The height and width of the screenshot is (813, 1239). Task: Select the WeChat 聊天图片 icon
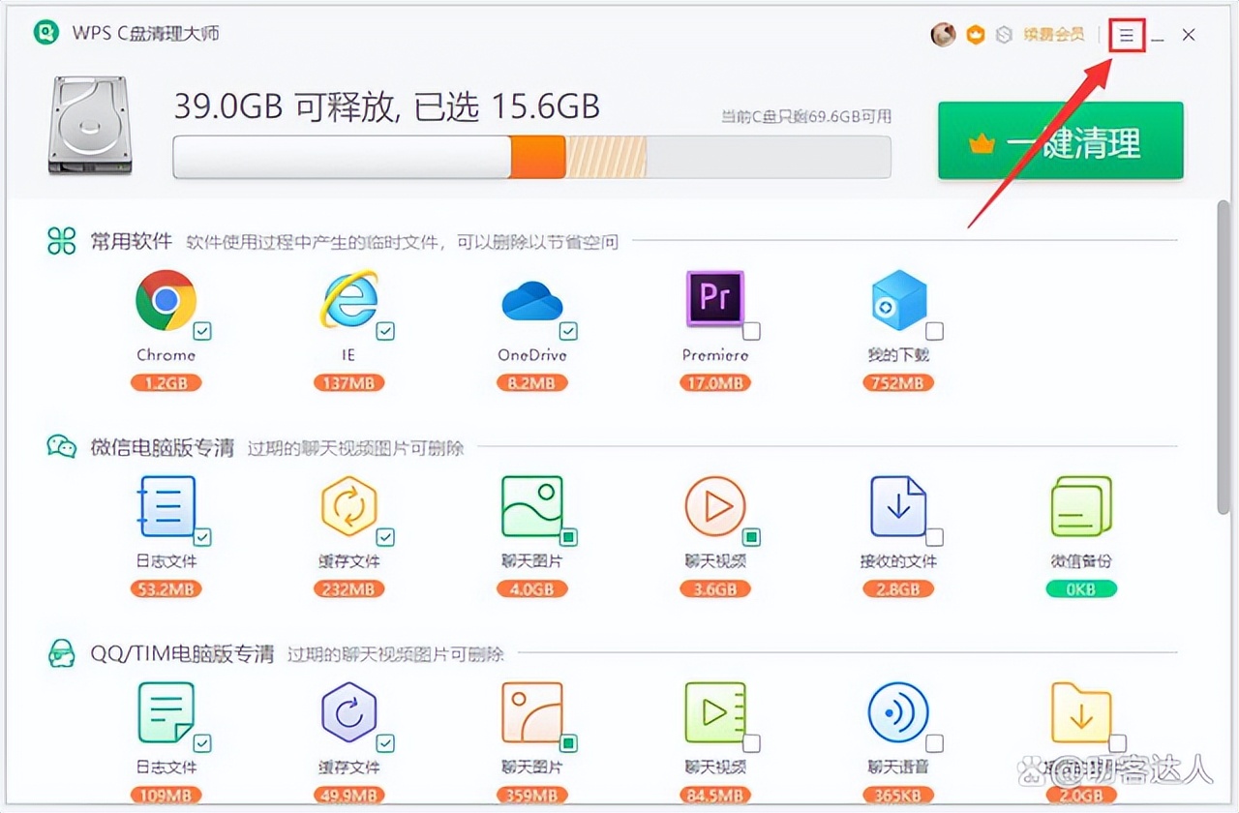531,506
